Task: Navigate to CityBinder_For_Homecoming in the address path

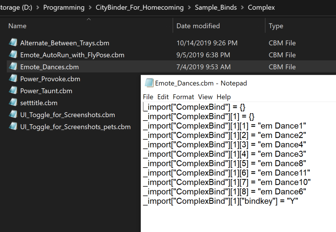Action: 139,7
